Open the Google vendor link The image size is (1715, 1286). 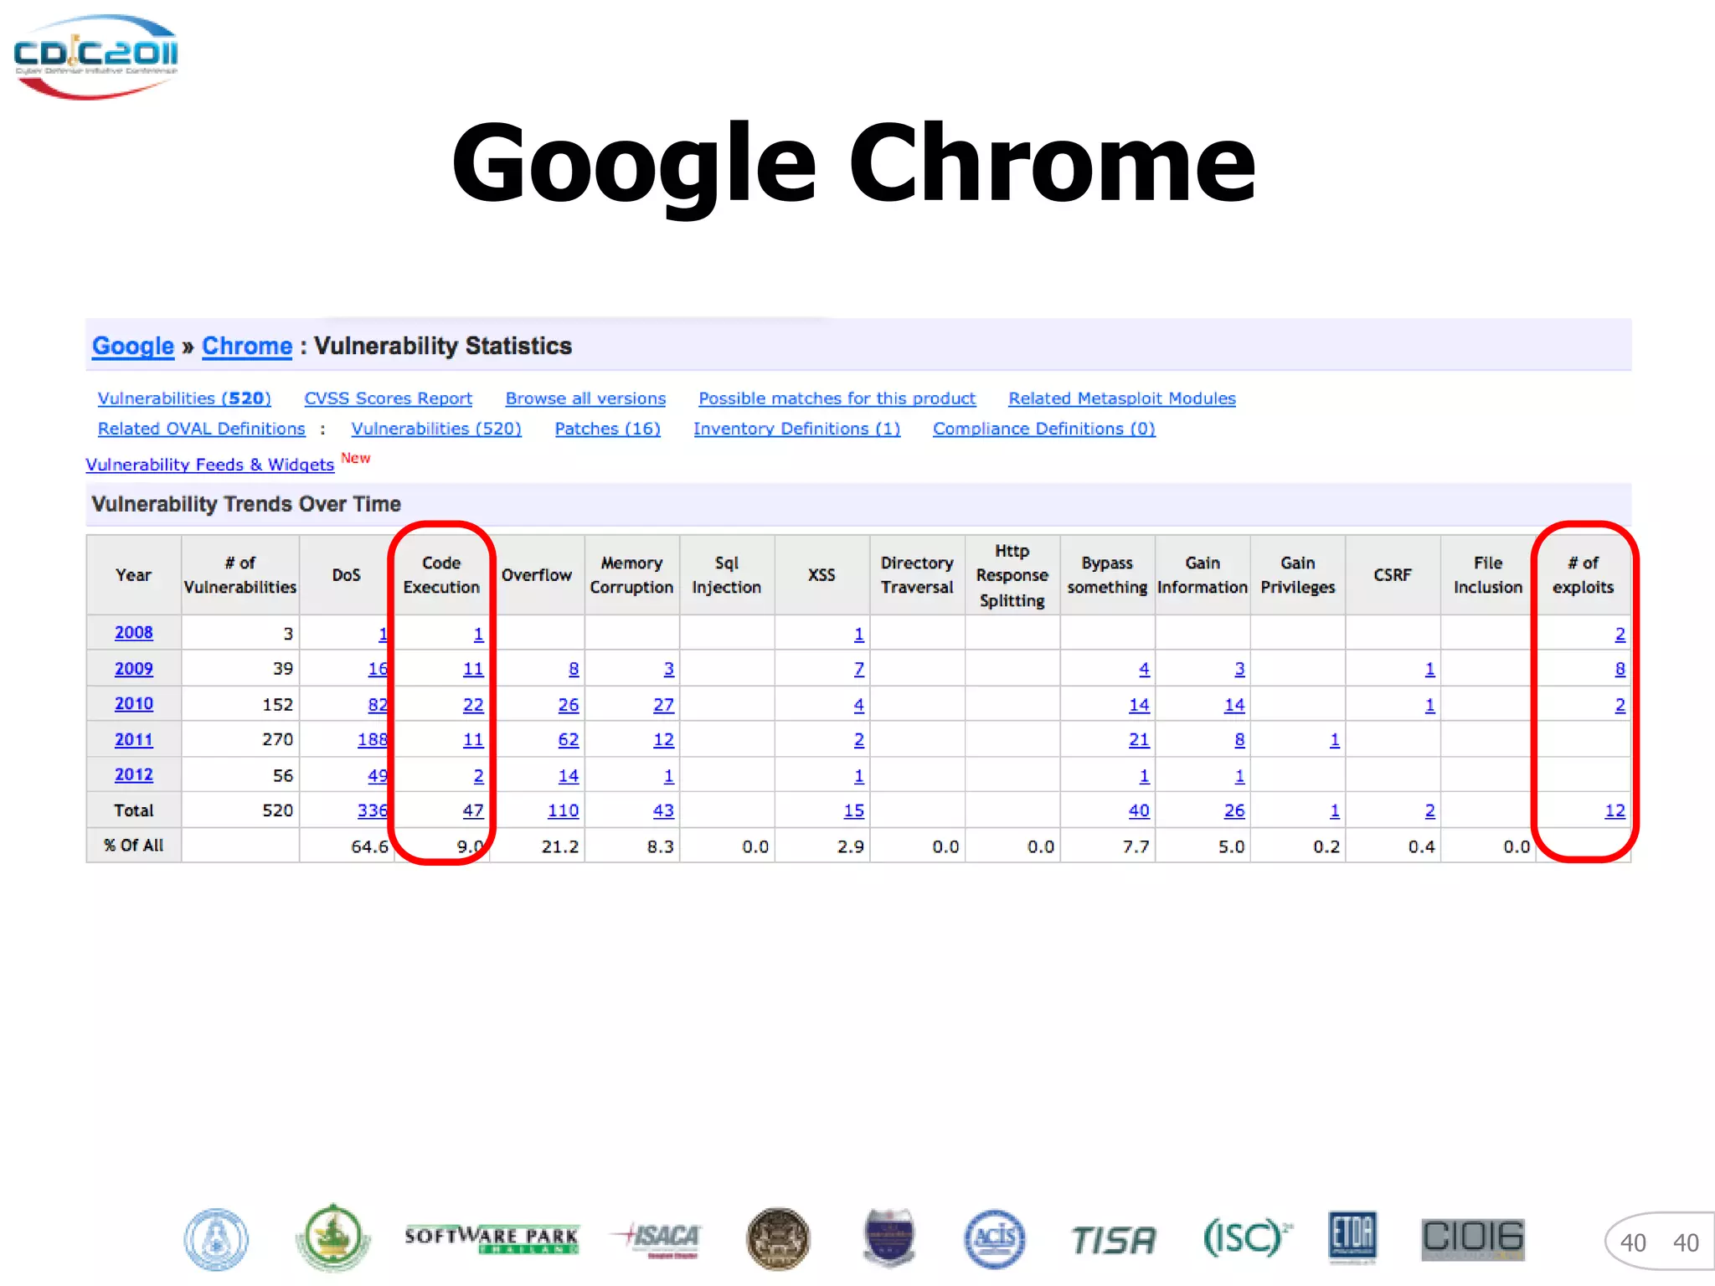point(133,346)
